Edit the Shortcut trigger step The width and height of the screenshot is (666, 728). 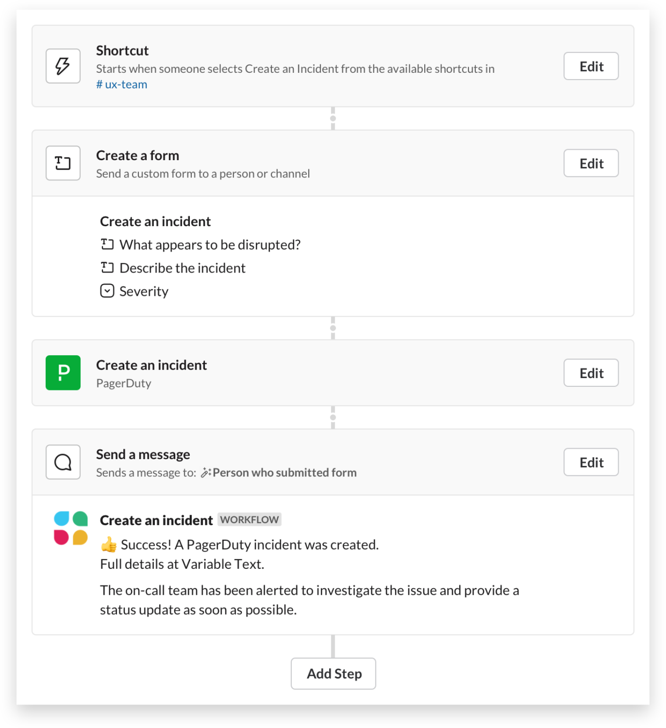591,66
